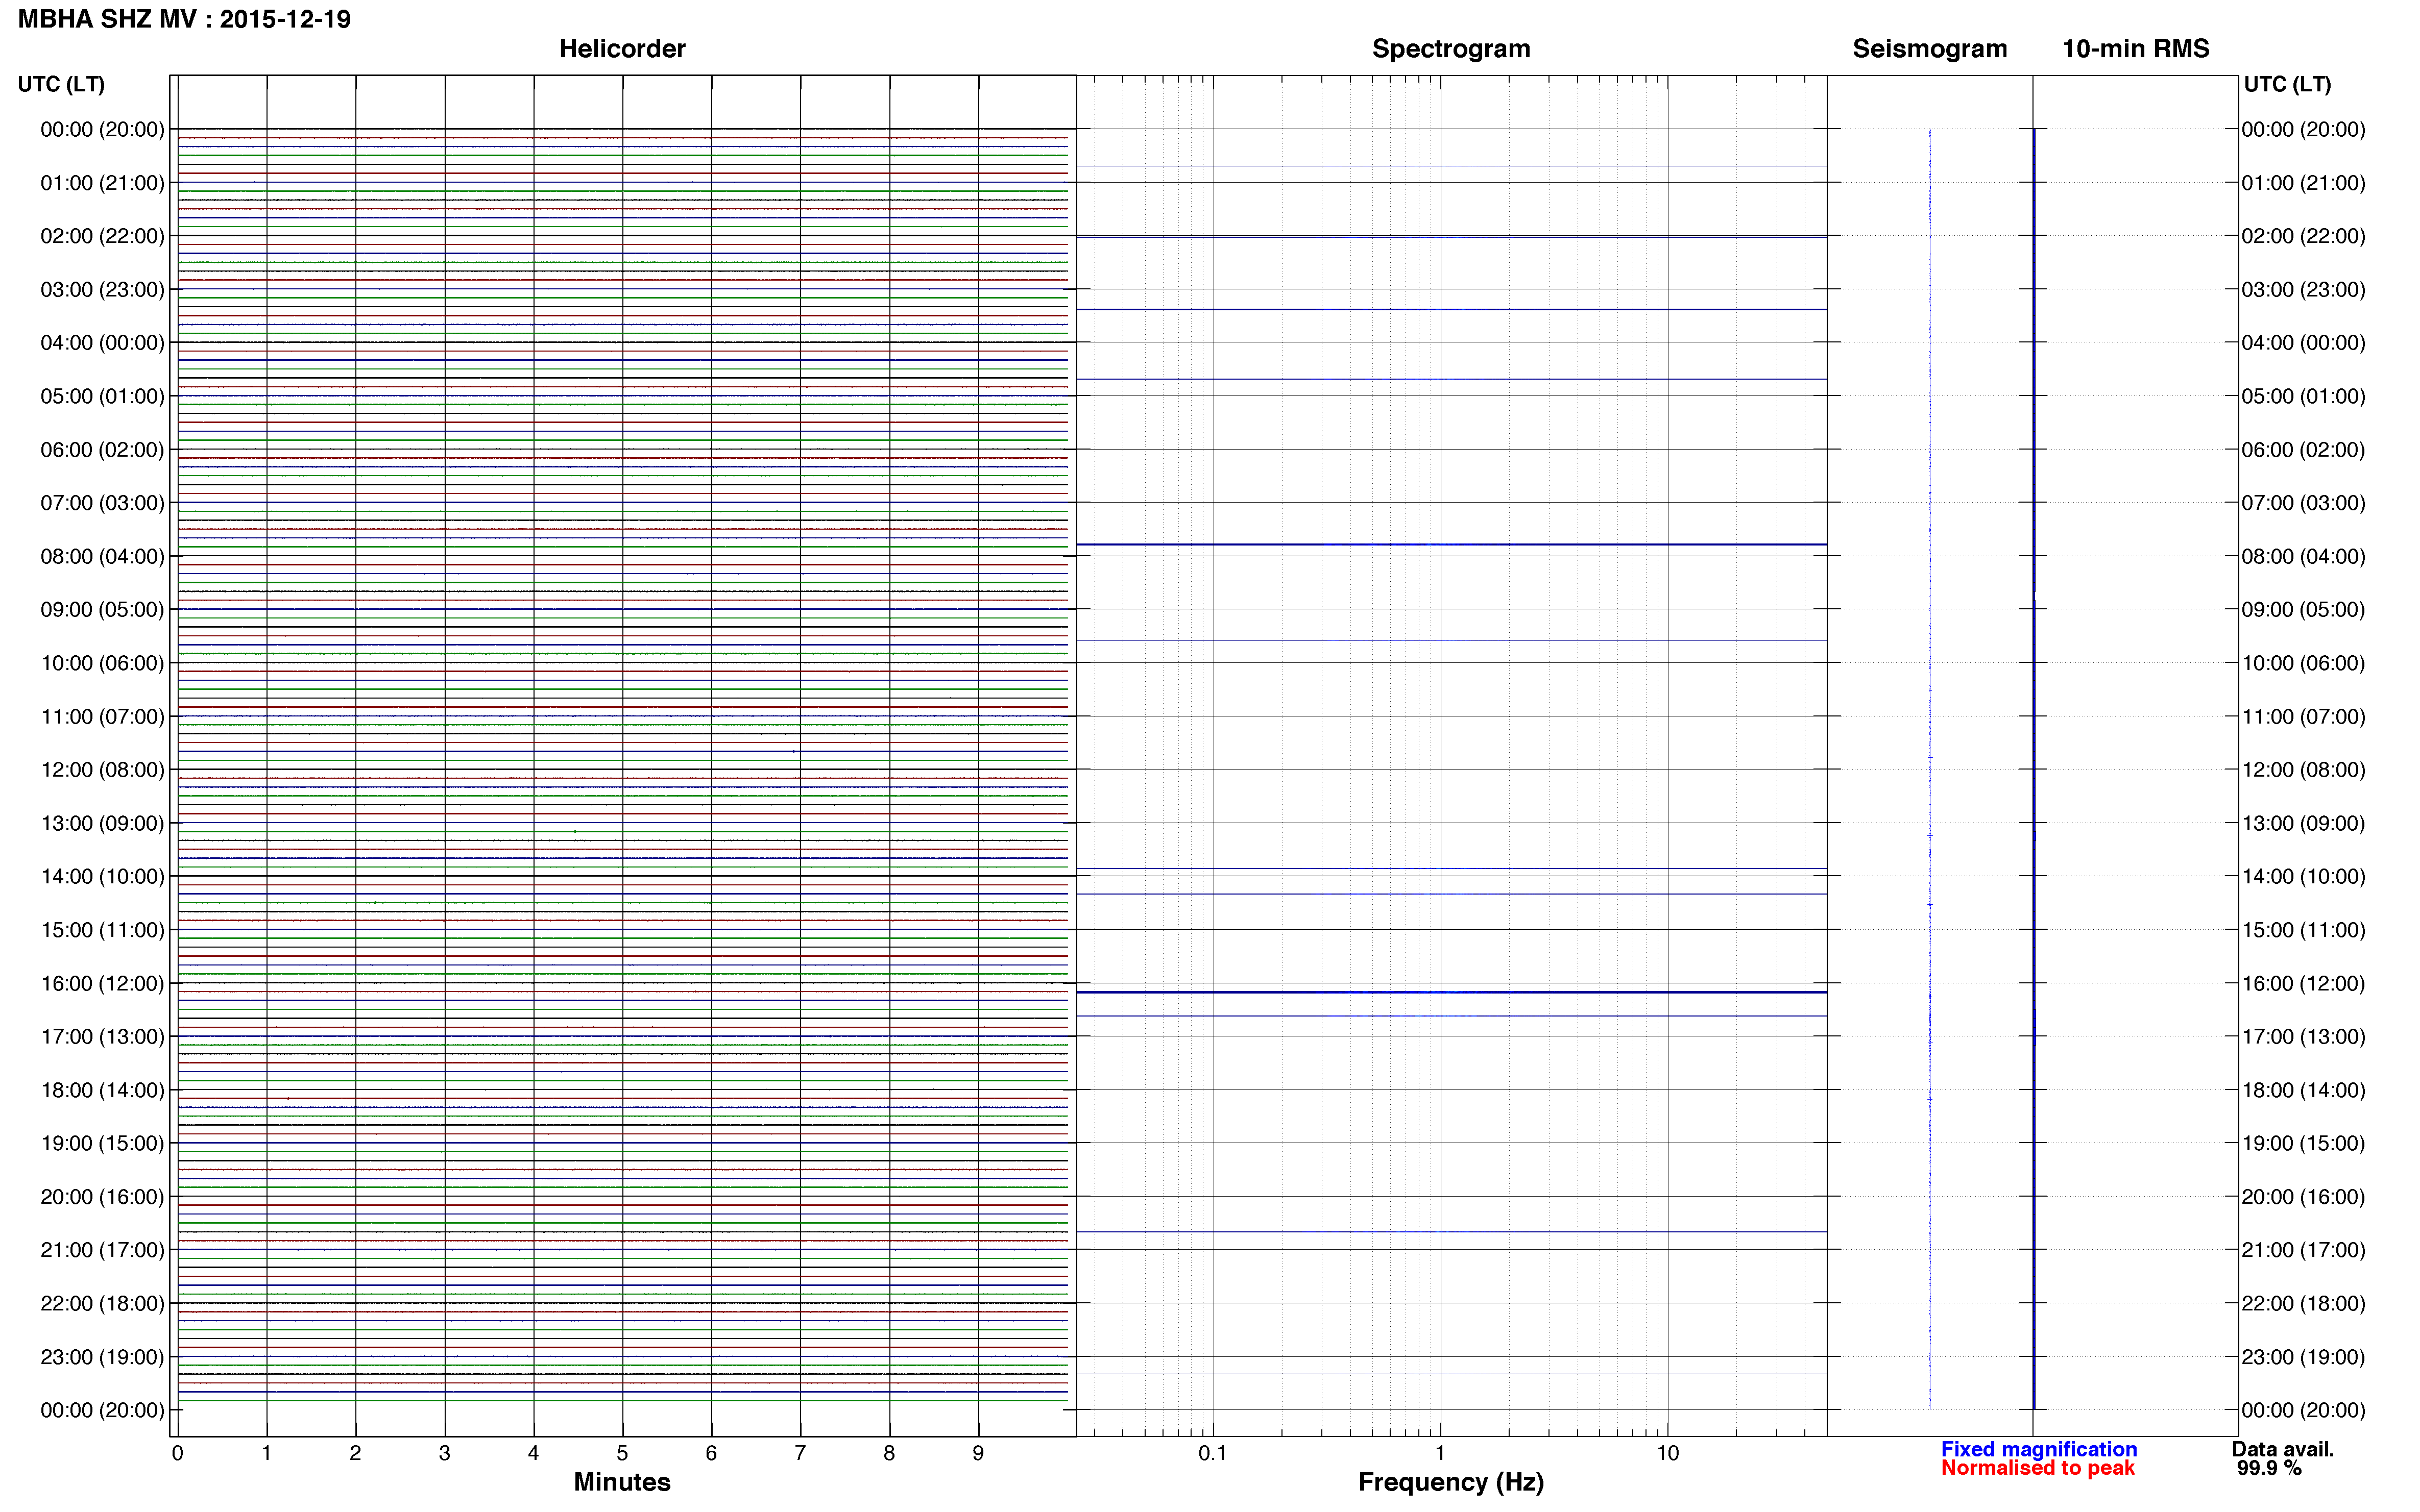Pick right-axis time label '17:00 (13:00)'

[x=2303, y=1037]
